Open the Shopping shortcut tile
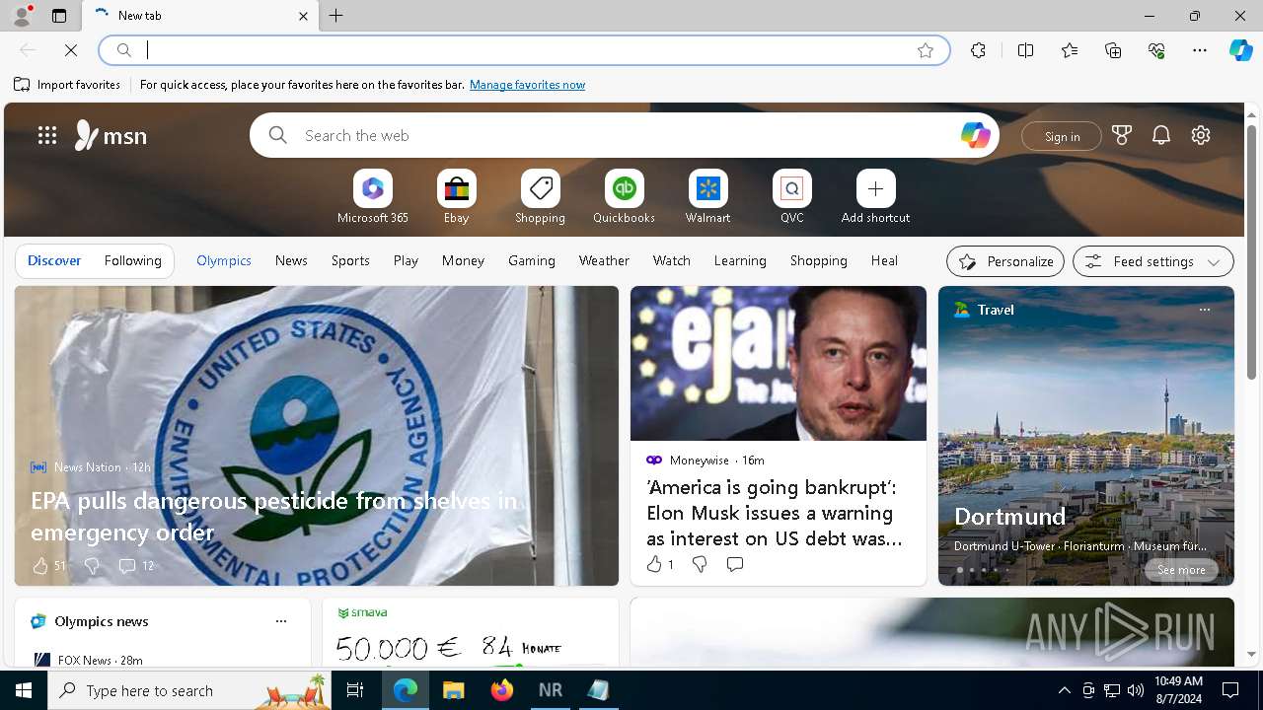1263x710 pixels. pos(540,197)
